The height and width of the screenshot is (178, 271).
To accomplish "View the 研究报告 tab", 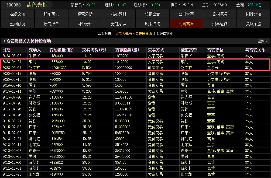I will pyautogui.click(x=51, y=24).
